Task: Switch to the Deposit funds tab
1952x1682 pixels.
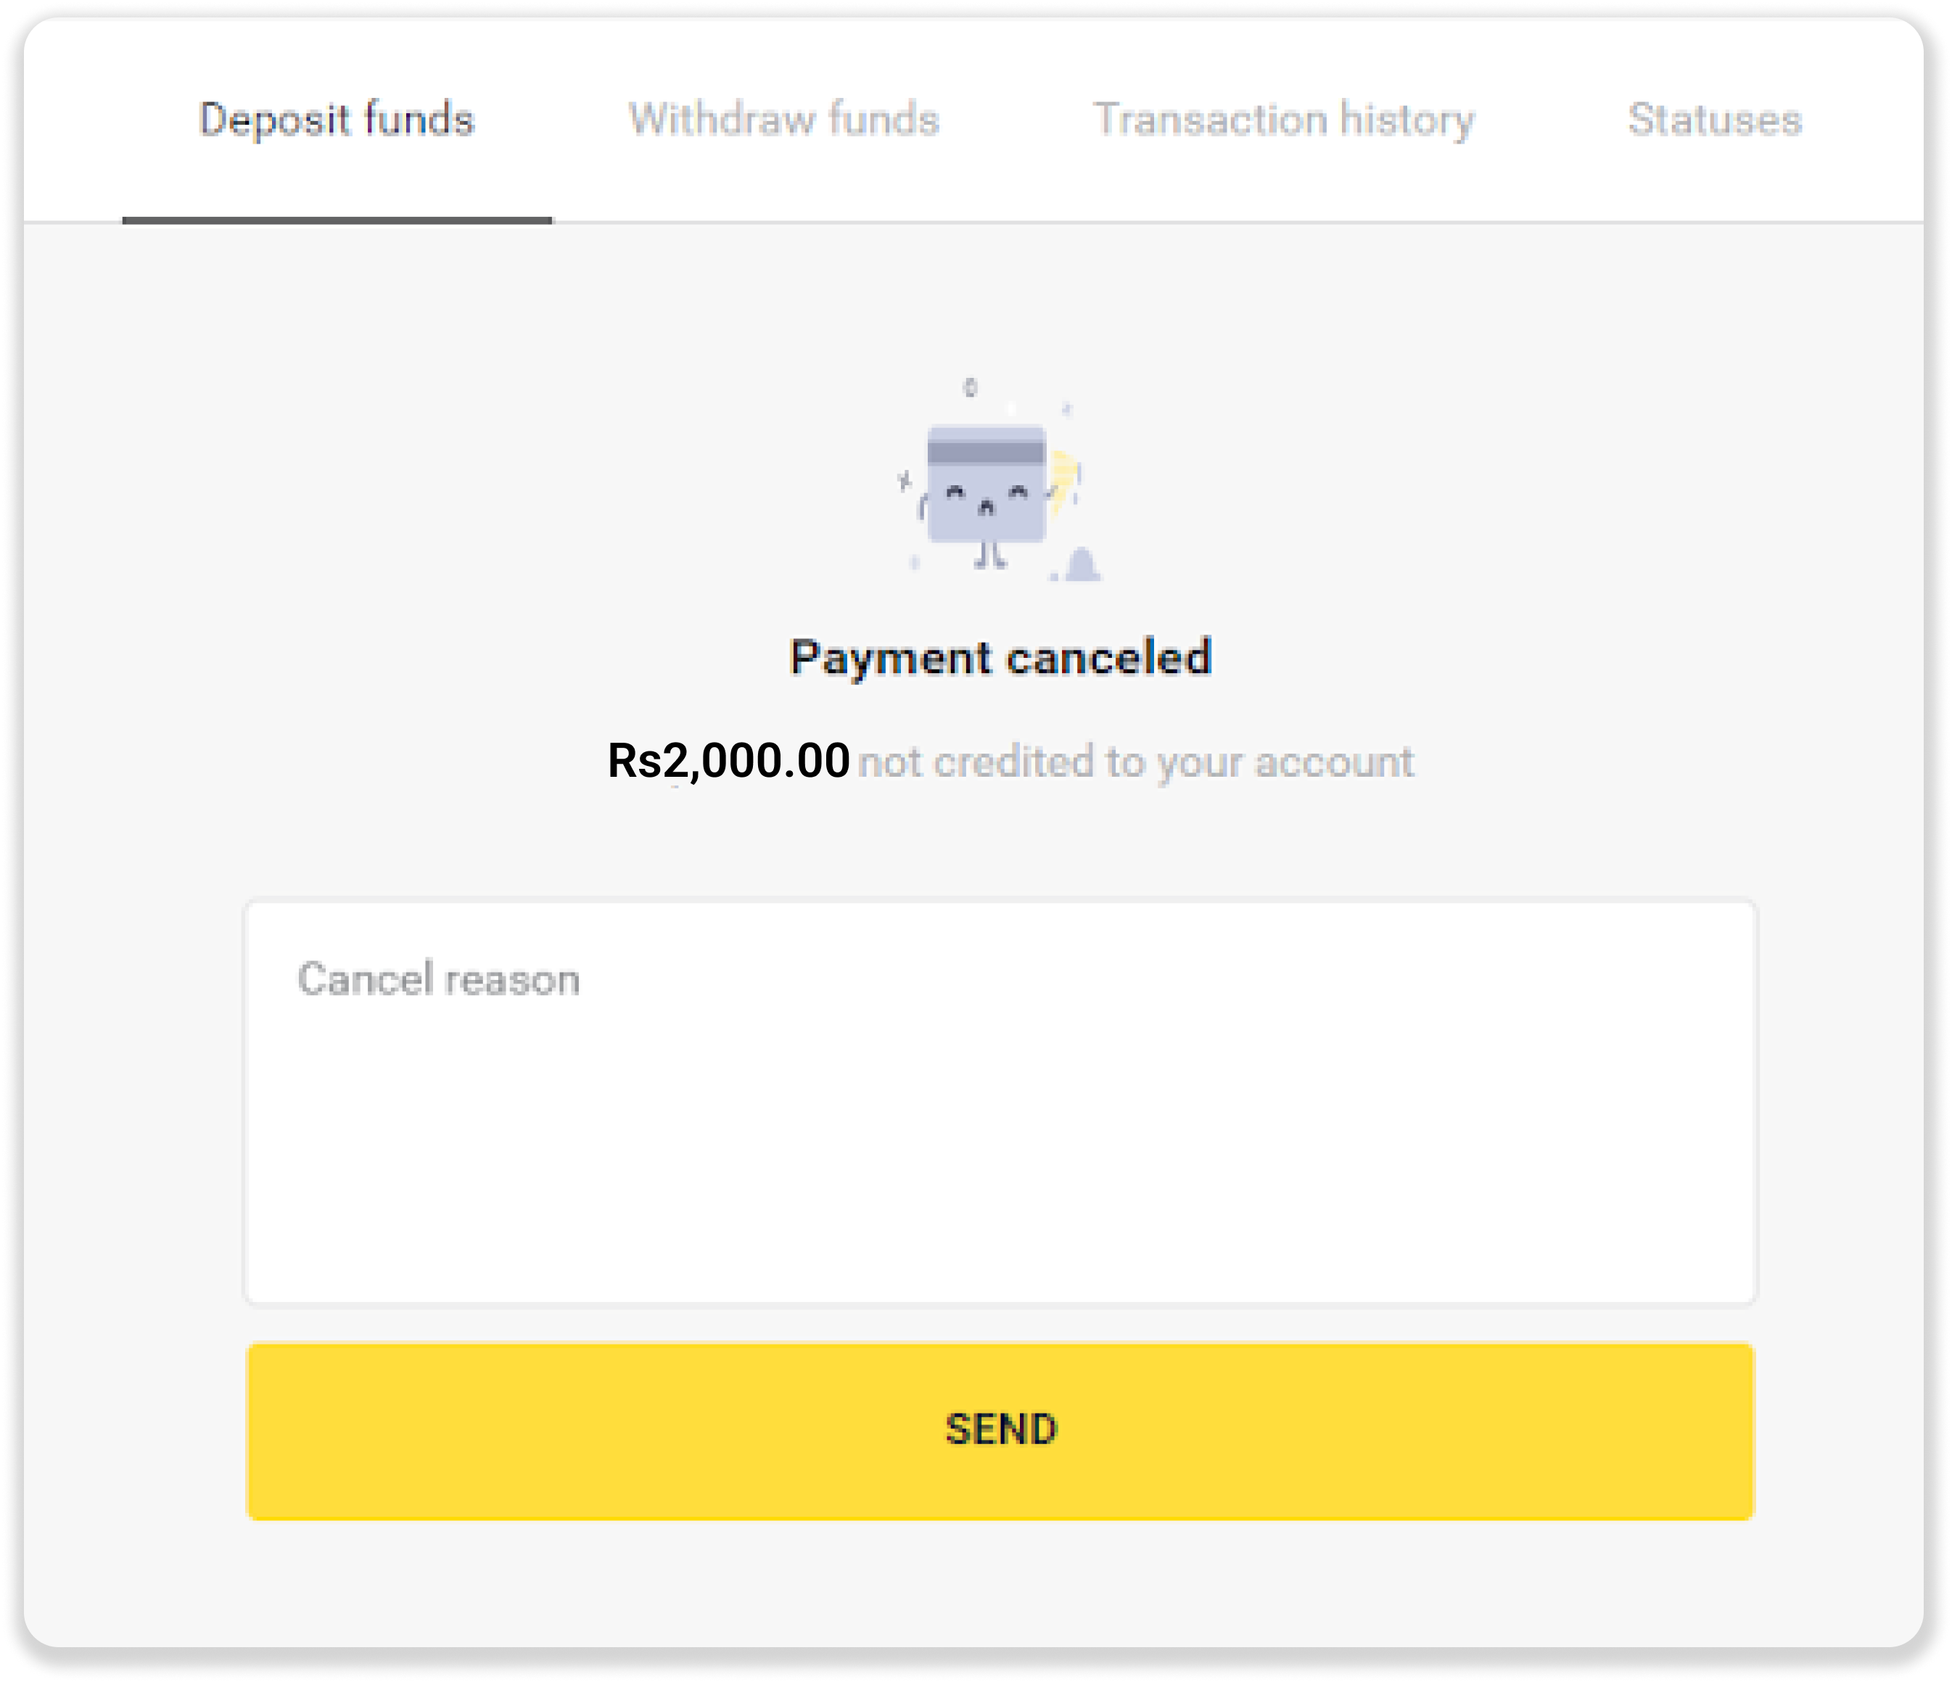Action: pyautogui.click(x=337, y=120)
